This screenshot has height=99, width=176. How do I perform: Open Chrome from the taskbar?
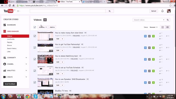(27, 97)
